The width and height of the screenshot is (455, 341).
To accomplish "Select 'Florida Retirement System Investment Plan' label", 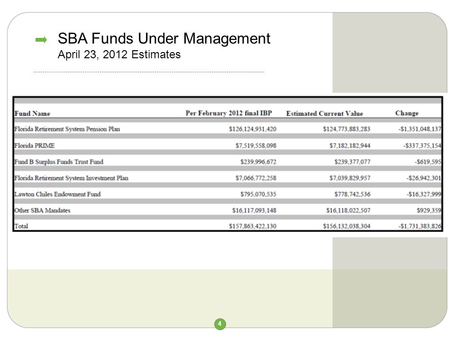I will point(72,178).
